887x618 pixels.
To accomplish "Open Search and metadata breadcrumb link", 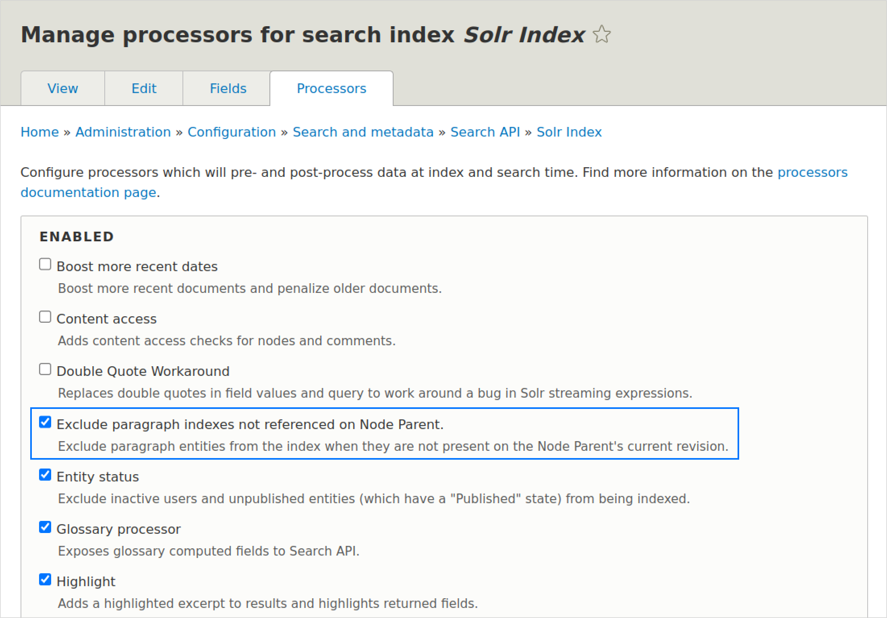I will (x=363, y=132).
